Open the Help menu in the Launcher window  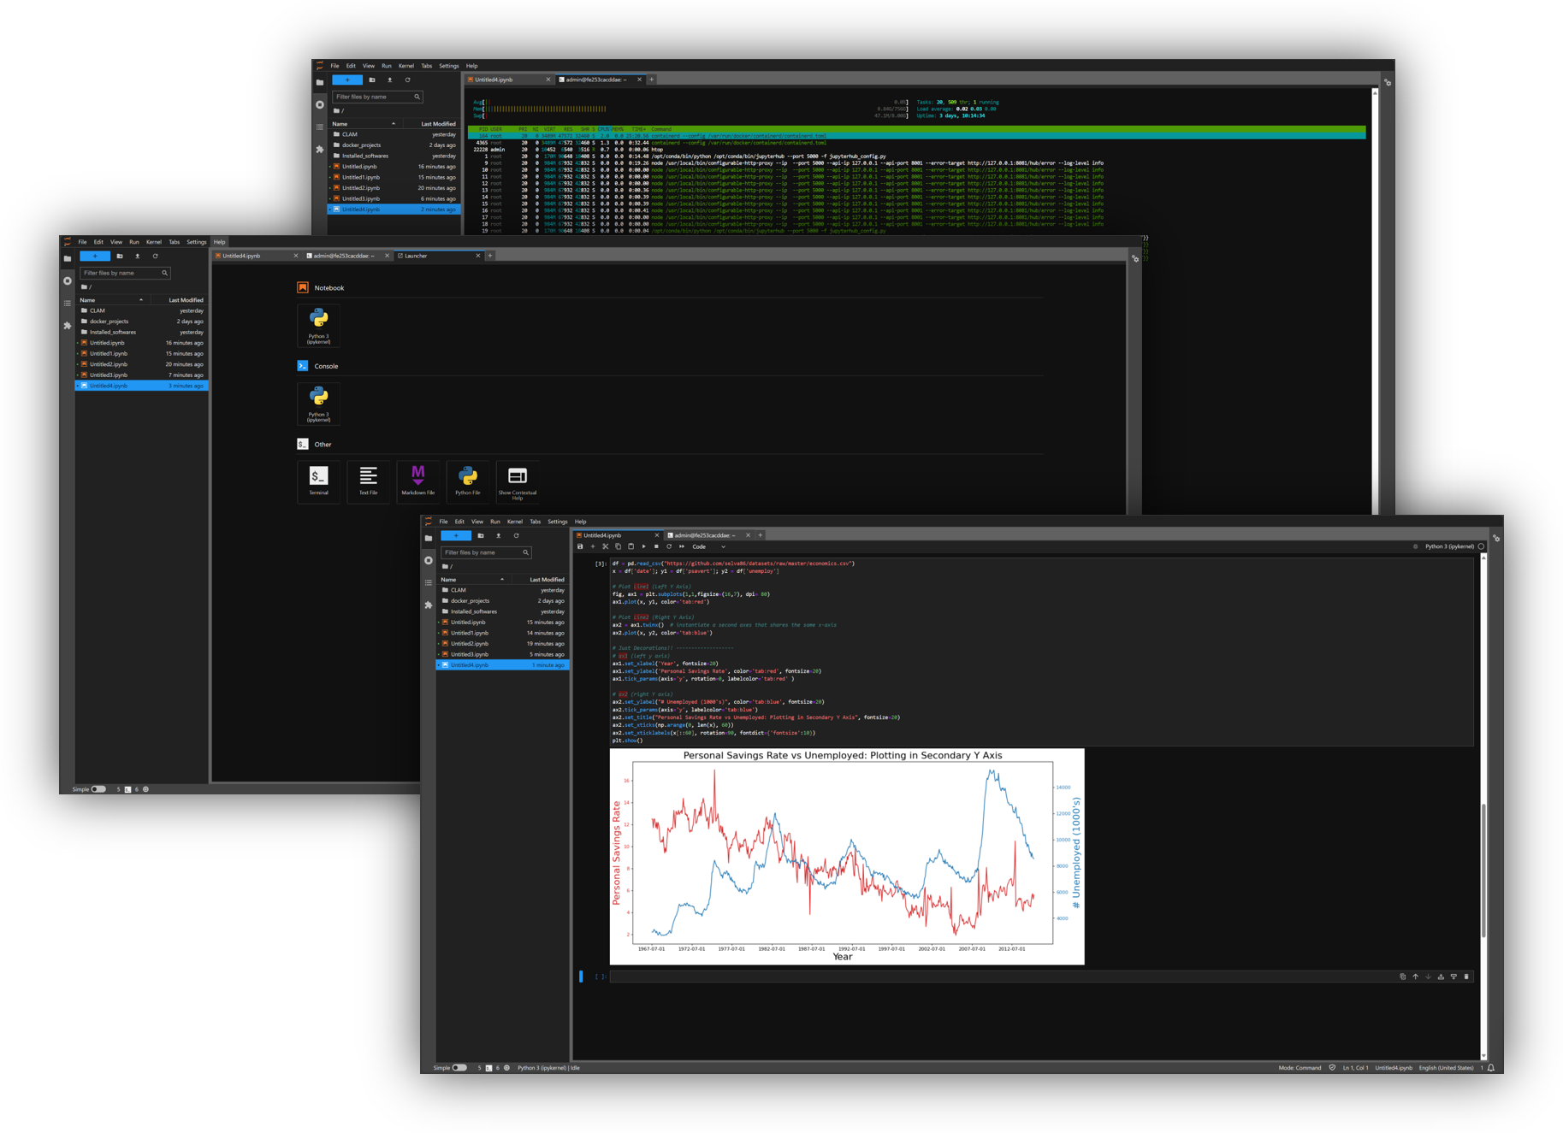point(220,242)
